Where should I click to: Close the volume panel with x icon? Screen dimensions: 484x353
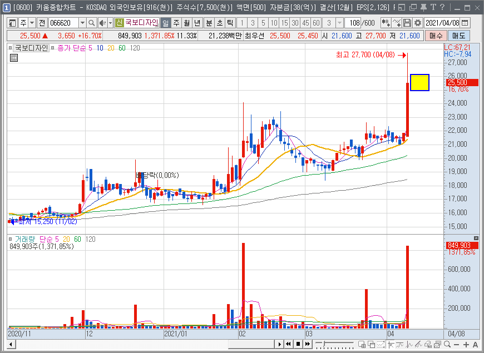476,238
